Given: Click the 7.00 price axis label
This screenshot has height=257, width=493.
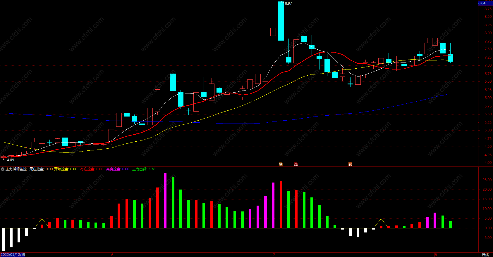Looking at the screenshot, I should click(488, 65).
